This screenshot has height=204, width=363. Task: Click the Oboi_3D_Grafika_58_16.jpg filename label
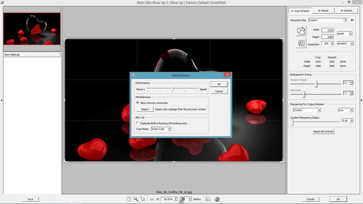click(174, 192)
